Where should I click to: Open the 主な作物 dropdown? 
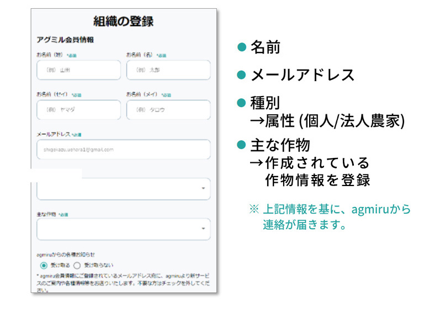[123, 229]
